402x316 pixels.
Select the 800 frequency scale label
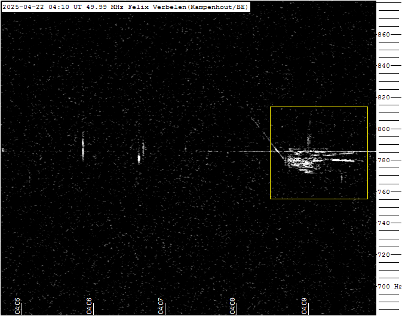(x=383, y=129)
